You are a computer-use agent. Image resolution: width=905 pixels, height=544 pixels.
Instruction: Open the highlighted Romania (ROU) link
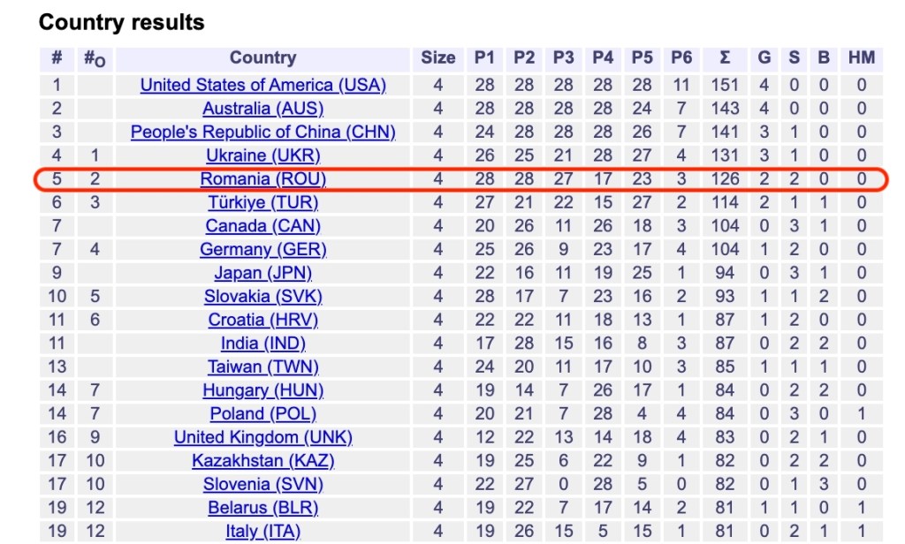[262, 179]
